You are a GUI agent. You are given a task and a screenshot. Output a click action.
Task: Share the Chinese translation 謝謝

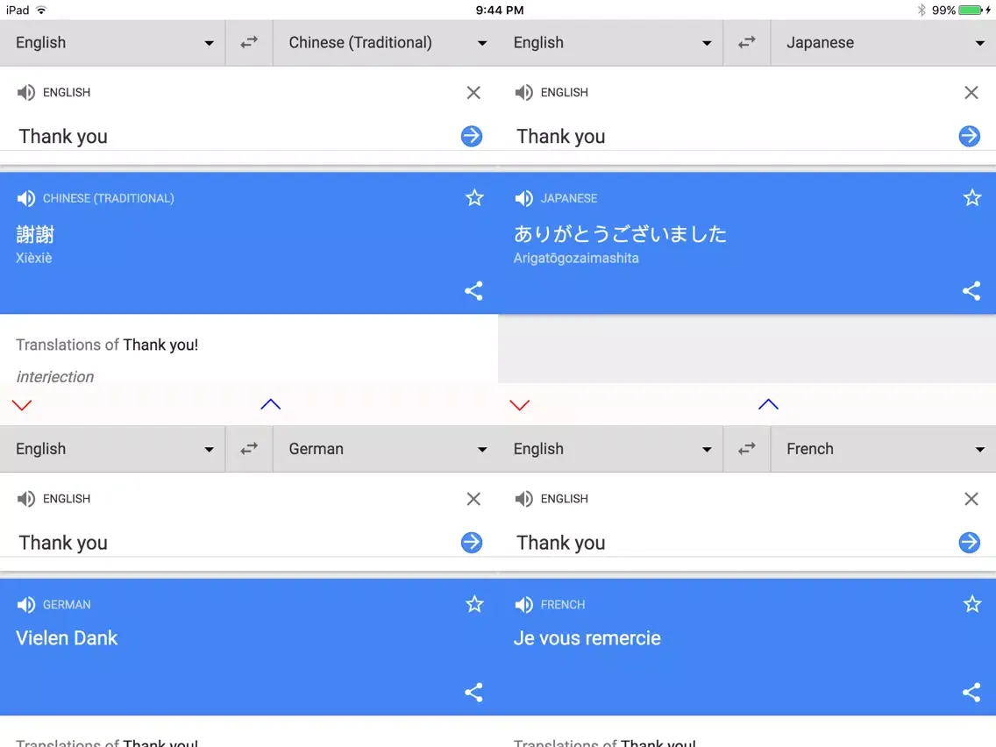click(x=473, y=291)
